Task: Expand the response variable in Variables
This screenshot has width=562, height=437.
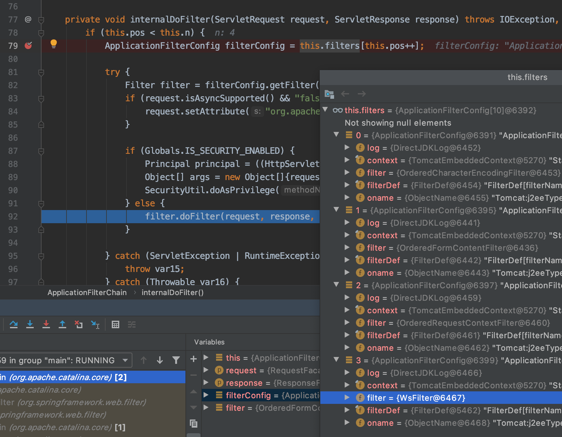Action: pyautogui.click(x=206, y=383)
